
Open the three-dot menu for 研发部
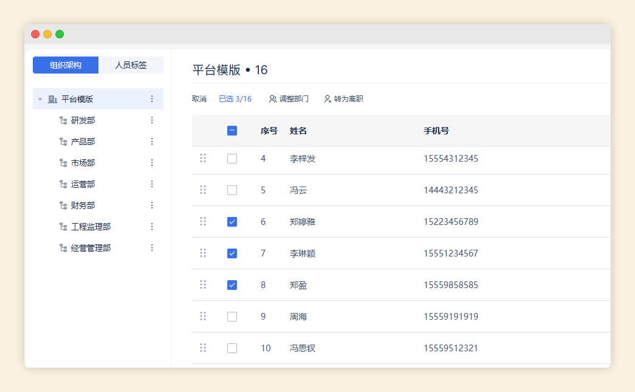[152, 120]
